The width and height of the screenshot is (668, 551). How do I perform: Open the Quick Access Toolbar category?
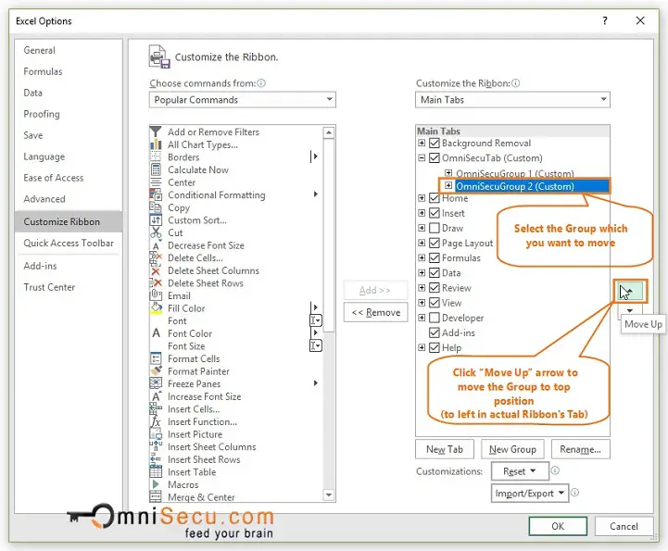pos(69,244)
